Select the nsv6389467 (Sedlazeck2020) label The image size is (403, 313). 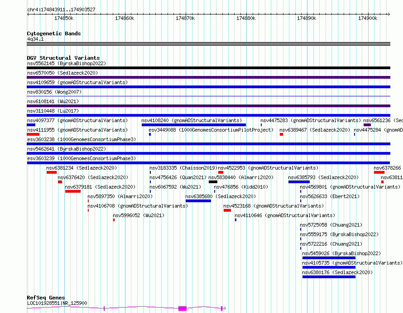point(315,130)
